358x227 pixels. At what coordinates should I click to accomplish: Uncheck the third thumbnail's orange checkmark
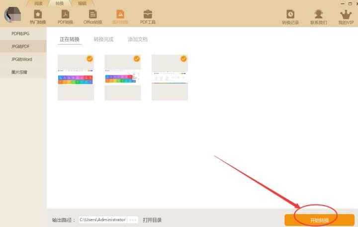click(x=184, y=59)
